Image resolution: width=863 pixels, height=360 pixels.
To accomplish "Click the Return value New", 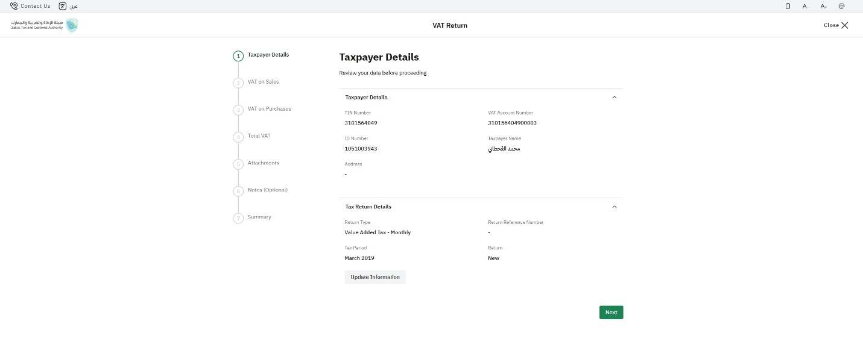I will tap(493, 258).
